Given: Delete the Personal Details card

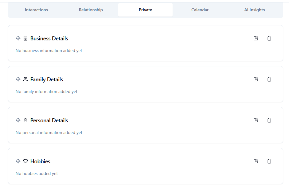Looking at the screenshot, I should coord(269,120).
